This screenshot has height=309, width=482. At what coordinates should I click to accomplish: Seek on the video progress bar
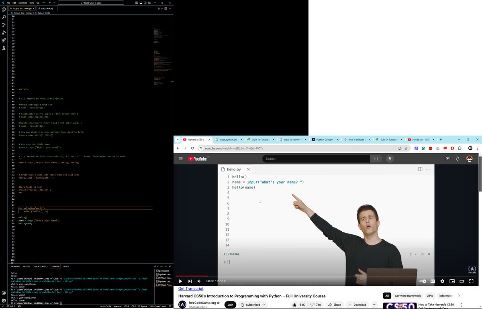pos(327,276)
